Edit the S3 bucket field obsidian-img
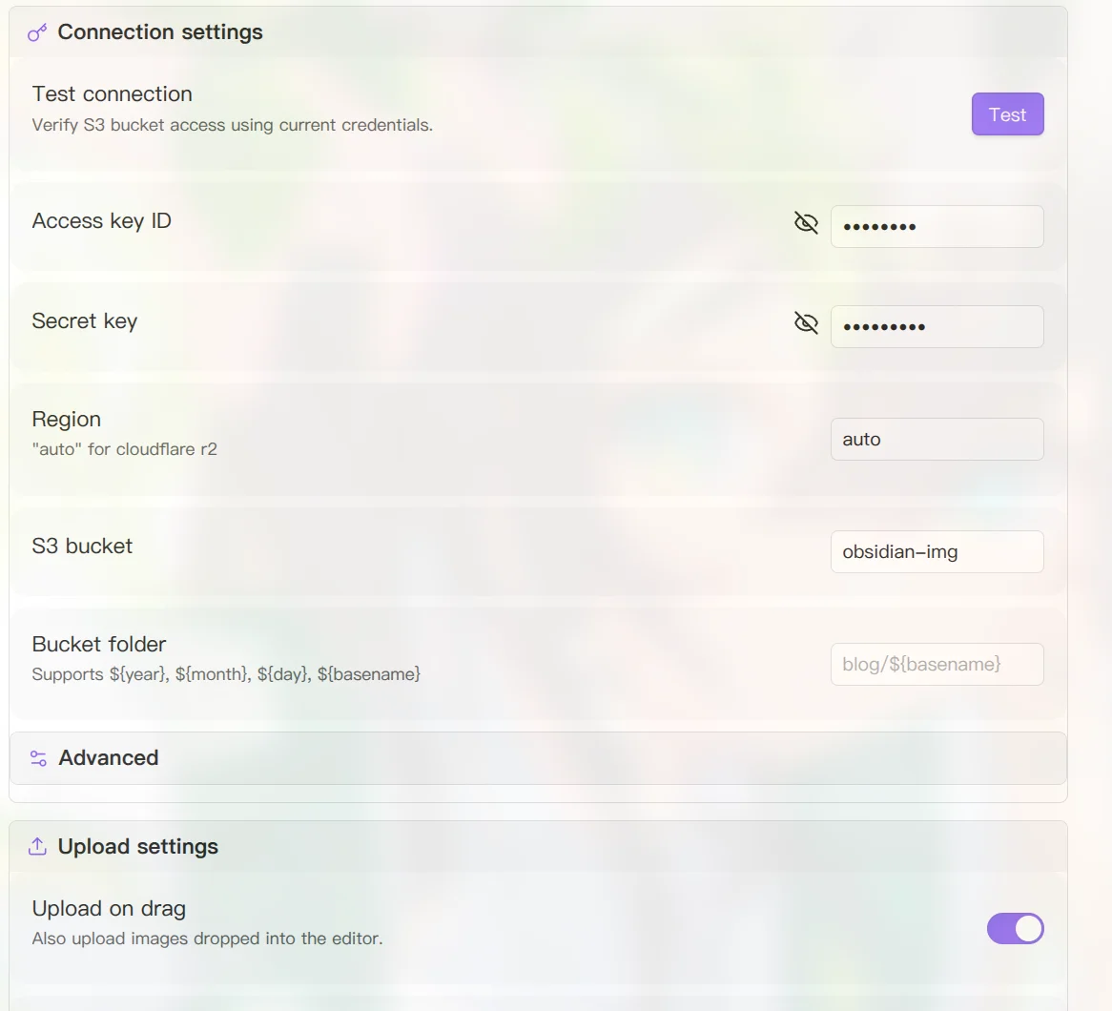The image size is (1112, 1011). coord(937,552)
